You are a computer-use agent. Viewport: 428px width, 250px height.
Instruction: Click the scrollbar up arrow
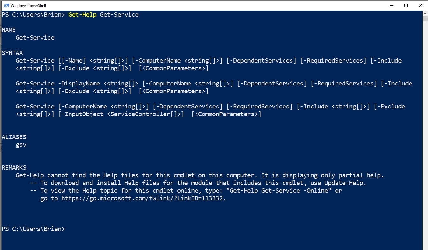tap(425, 13)
